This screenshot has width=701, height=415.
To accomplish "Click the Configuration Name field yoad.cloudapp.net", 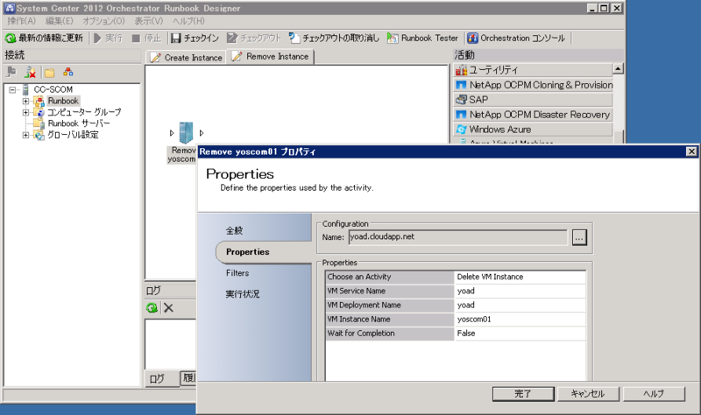I will (x=457, y=237).
